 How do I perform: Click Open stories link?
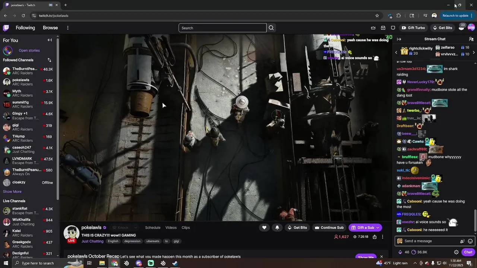pyautogui.click(x=29, y=51)
